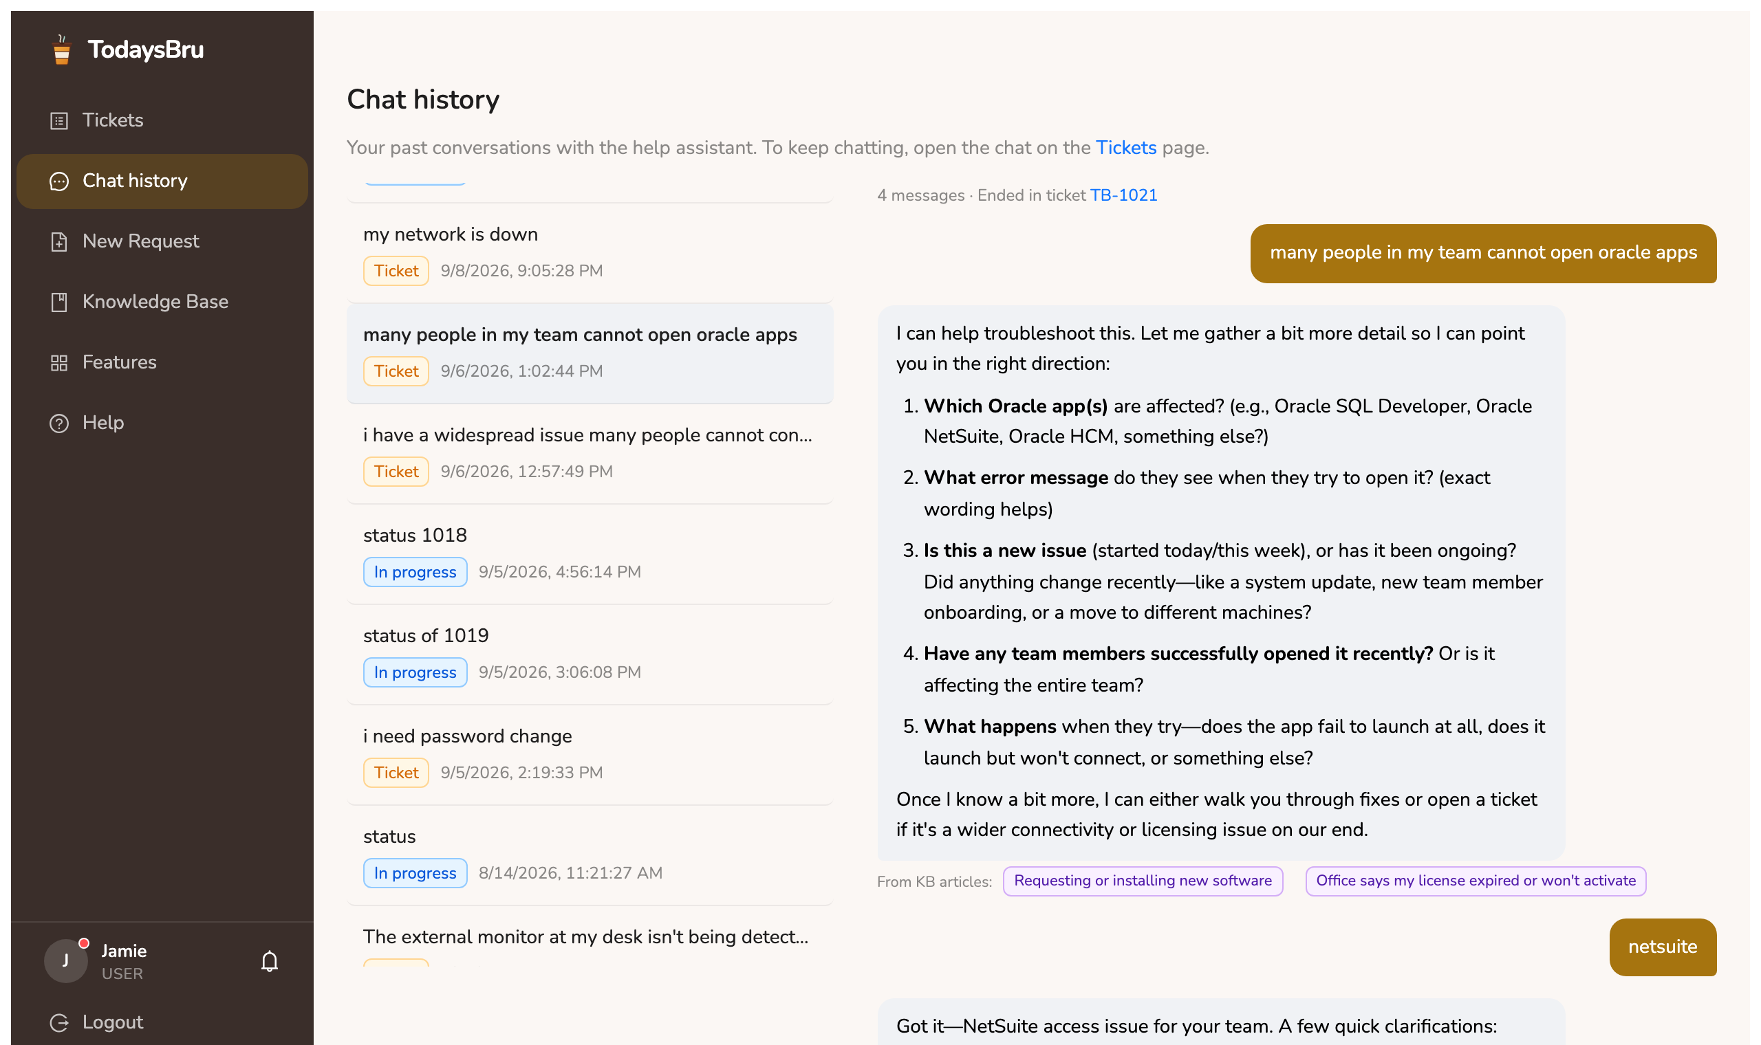Click '4 messages · Ended in ticket' text

982,196
